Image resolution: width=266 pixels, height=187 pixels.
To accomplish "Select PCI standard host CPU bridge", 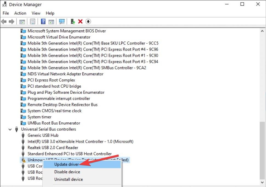I will (x=54, y=86).
